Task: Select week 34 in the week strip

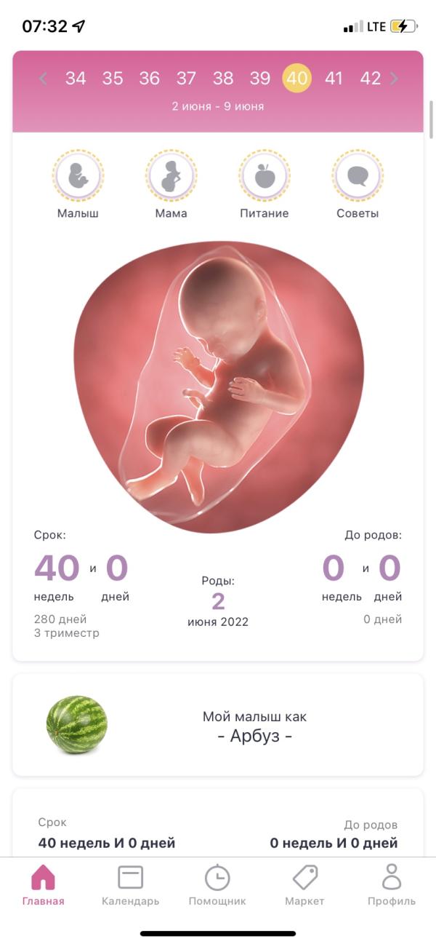Action: 76,79
